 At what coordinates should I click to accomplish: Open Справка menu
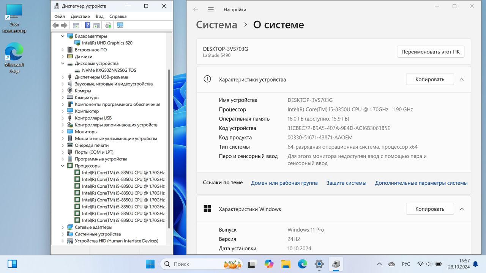coord(118,16)
